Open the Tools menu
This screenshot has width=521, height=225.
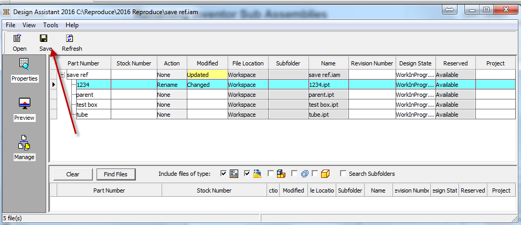pos(50,25)
